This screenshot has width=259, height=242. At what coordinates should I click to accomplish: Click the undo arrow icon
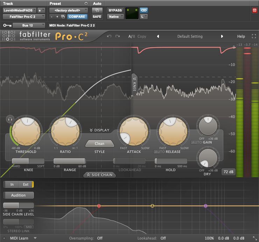coord(109,36)
